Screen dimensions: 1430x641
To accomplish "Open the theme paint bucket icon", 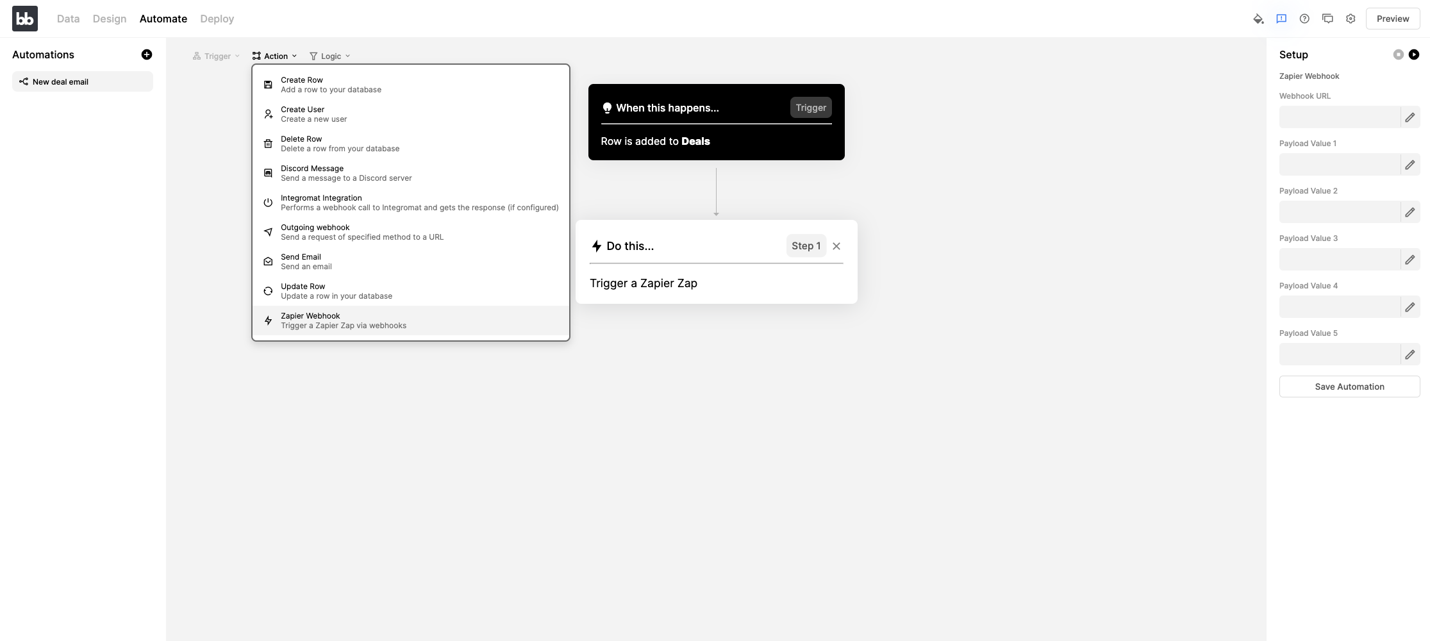I will [1258, 19].
